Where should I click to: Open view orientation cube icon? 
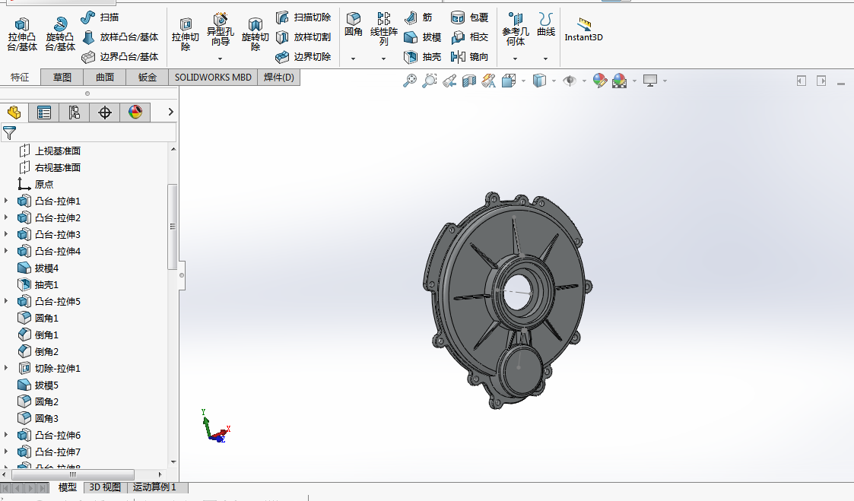(509, 81)
